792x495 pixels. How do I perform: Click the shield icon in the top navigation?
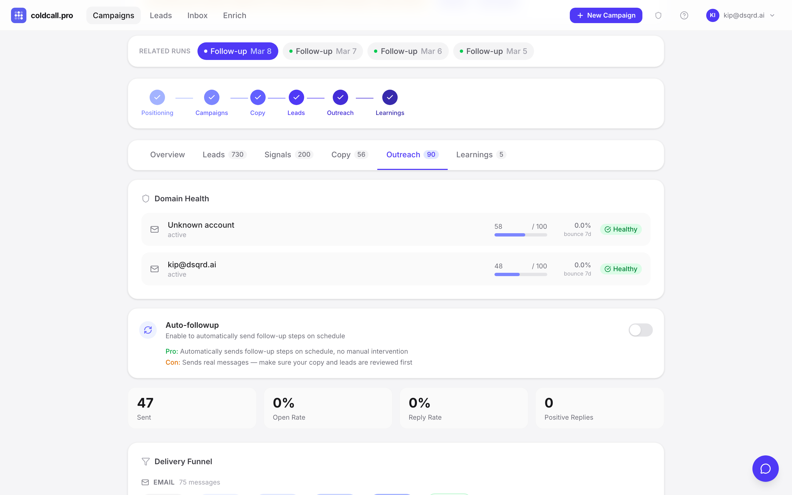(x=658, y=15)
